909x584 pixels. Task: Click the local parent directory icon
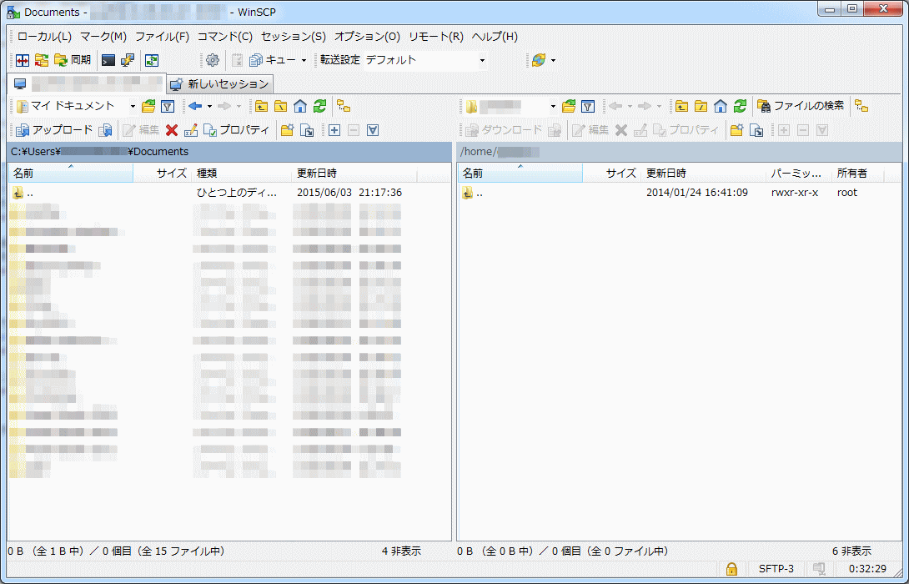(262, 106)
